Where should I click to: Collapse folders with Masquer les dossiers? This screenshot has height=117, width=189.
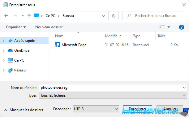coord(24,110)
